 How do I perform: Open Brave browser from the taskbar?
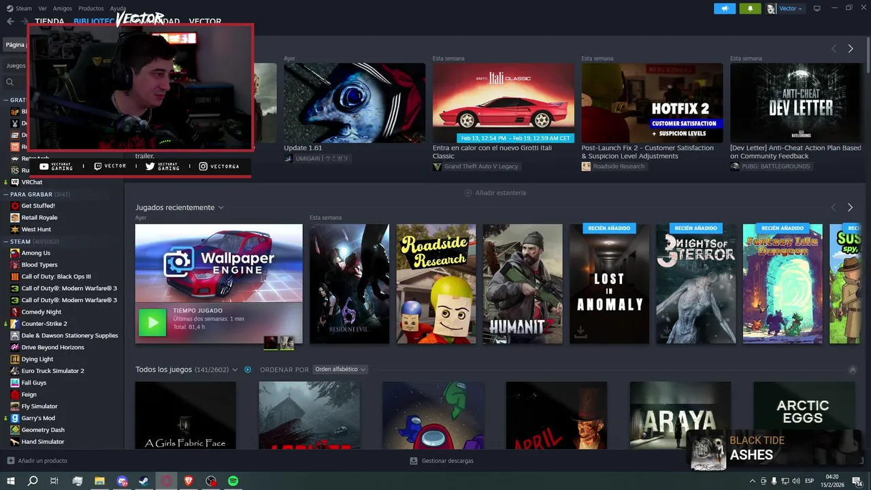point(188,481)
